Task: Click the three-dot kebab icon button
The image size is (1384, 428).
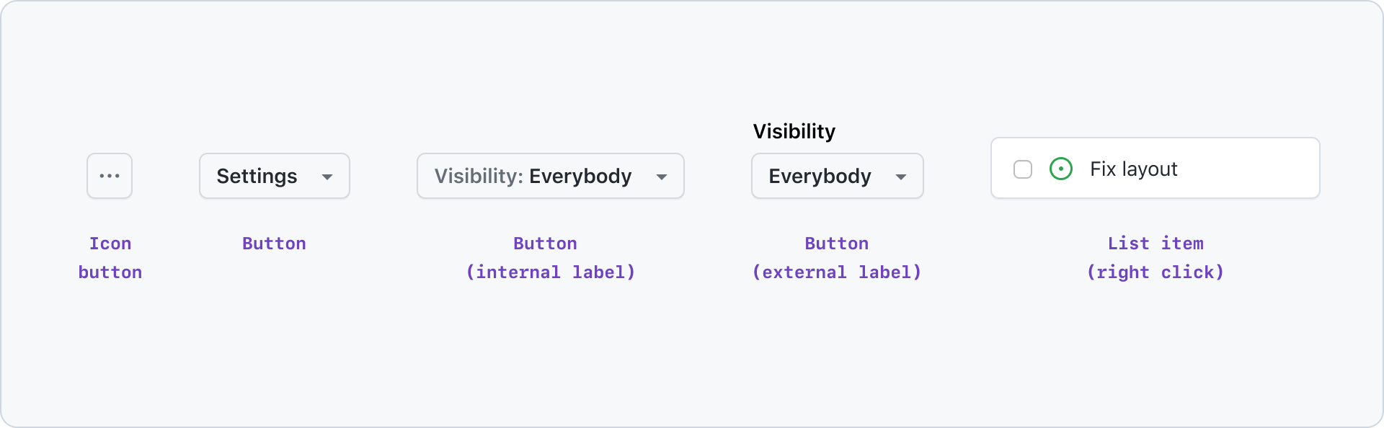Action: (110, 176)
